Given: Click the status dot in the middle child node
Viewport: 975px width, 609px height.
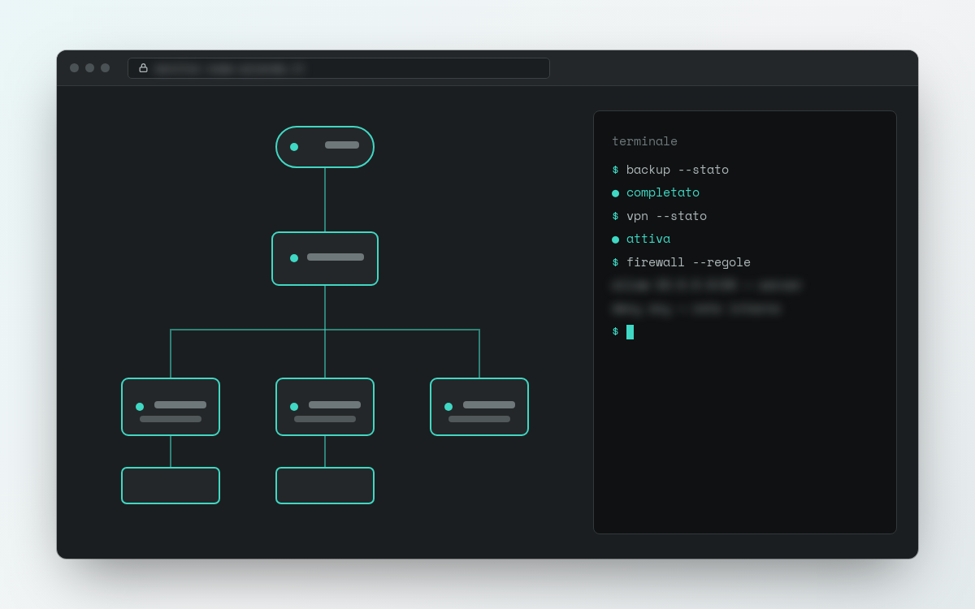Looking at the screenshot, I should click(x=294, y=407).
